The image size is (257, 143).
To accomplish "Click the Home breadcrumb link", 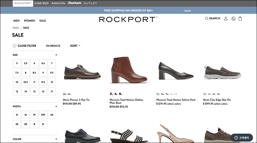I will pos(16,28).
